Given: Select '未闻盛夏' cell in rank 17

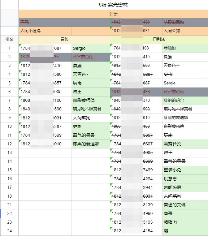Looking at the screenshot, I should coord(185,187).
